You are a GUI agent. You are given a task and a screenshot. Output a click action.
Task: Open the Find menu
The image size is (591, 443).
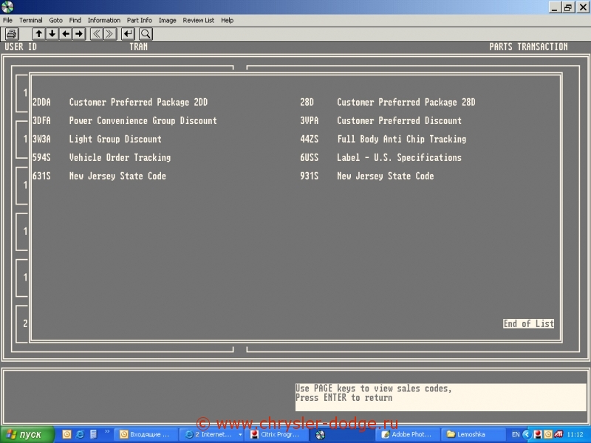click(75, 21)
